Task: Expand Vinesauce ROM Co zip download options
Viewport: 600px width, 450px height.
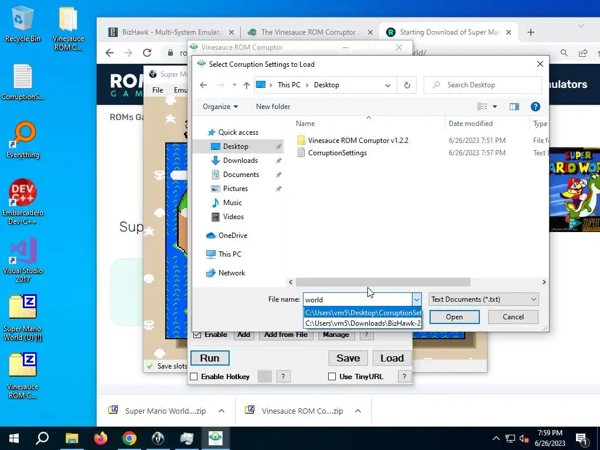Action: click(358, 411)
